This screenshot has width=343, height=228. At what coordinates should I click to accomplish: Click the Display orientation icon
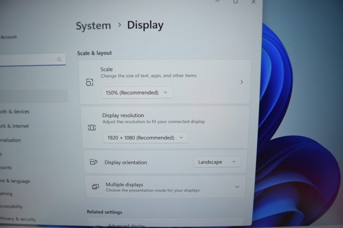94,162
